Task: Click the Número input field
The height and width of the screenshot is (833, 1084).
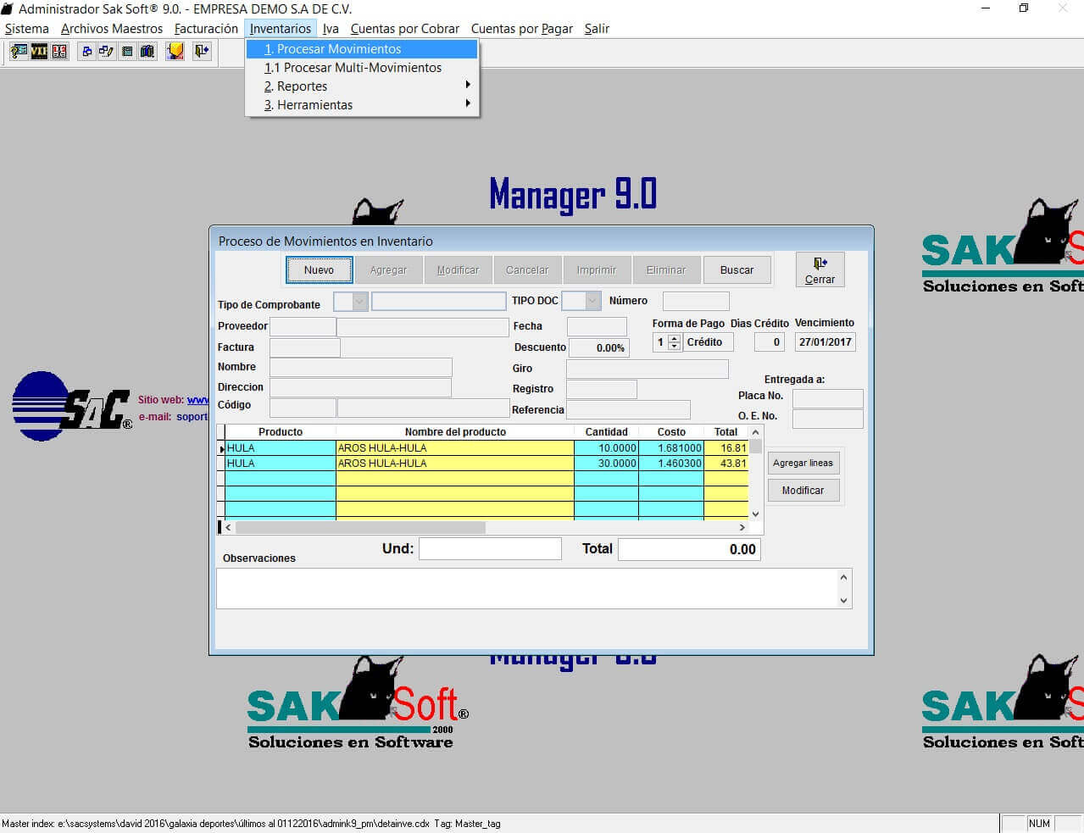Action: point(696,301)
